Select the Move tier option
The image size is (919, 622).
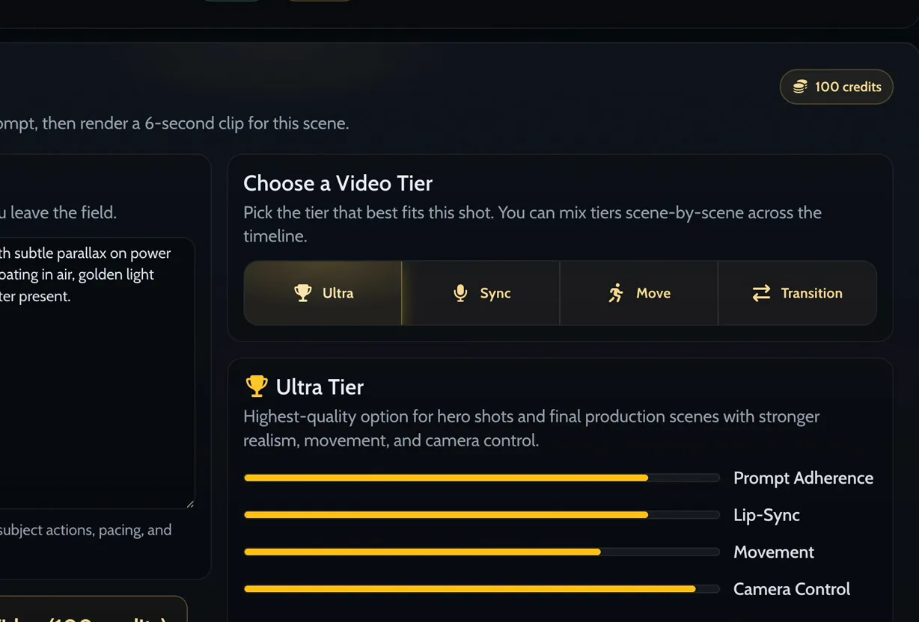pos(638,293)
